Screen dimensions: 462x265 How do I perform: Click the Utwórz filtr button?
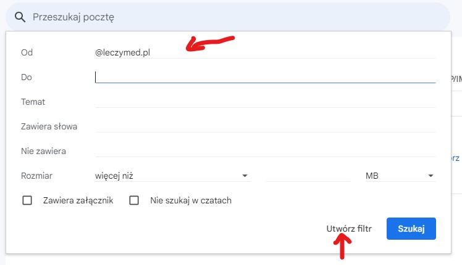pos(349,229)
